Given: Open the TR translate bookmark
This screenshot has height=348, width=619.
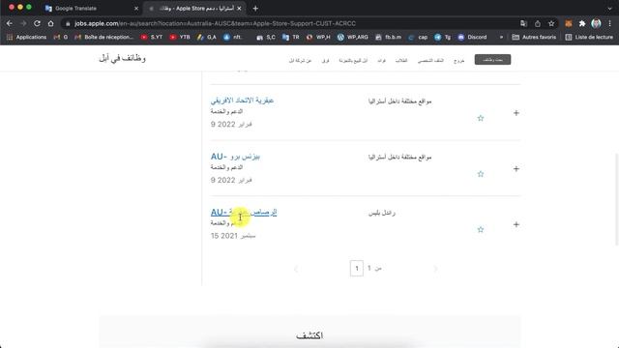Looking at the screenshot, I should pyautogui.click(x=290, y=37).
